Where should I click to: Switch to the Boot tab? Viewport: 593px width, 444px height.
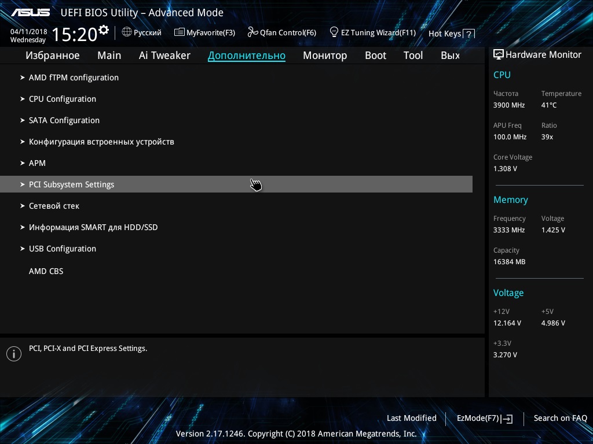coord(375,55)
